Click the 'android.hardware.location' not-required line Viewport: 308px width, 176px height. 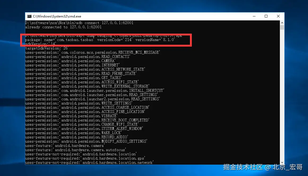(81, 154)
